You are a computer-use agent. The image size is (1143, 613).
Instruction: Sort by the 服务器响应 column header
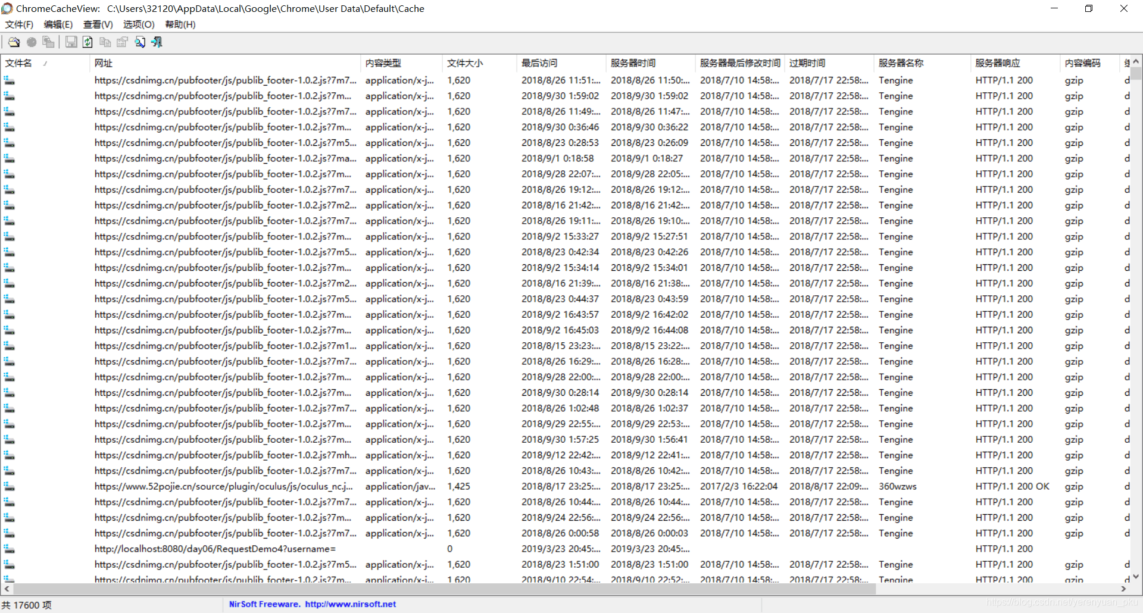pos(1016,63)
